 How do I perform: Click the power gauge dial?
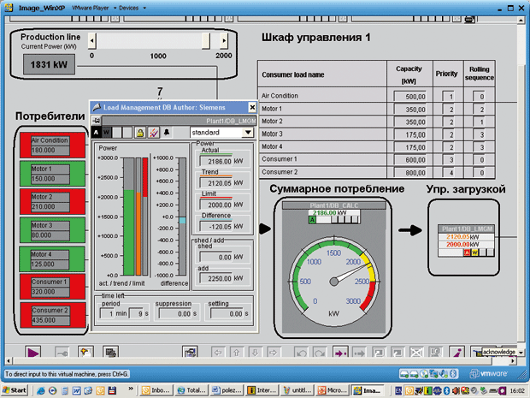334,281
